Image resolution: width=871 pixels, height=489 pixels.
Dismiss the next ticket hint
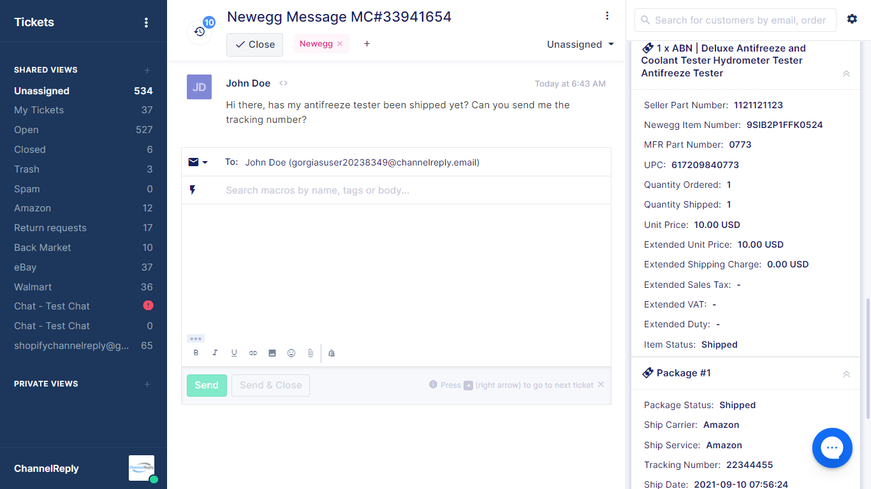pyautogui.click(x=601, y=385)
